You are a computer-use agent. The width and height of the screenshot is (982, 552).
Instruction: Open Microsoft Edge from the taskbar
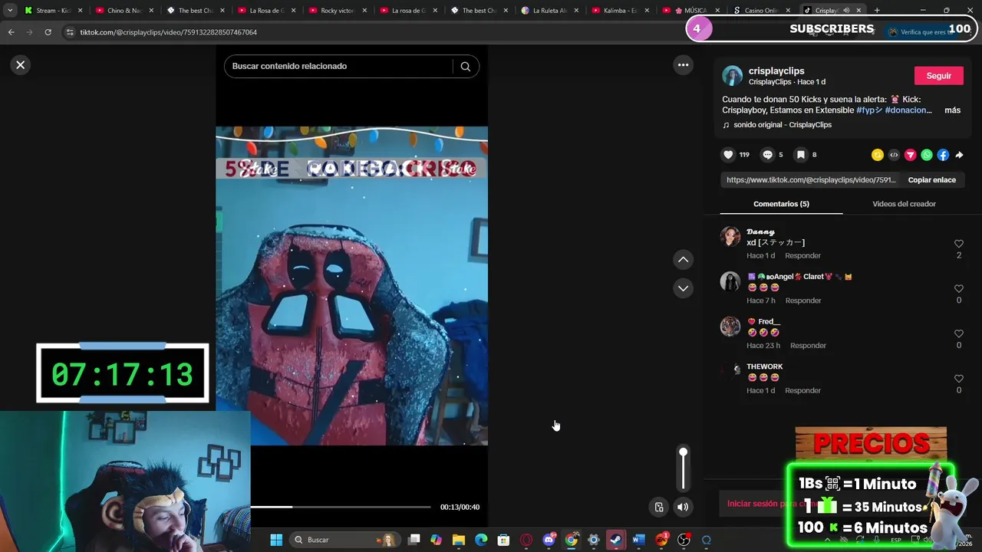pos(481,540)
